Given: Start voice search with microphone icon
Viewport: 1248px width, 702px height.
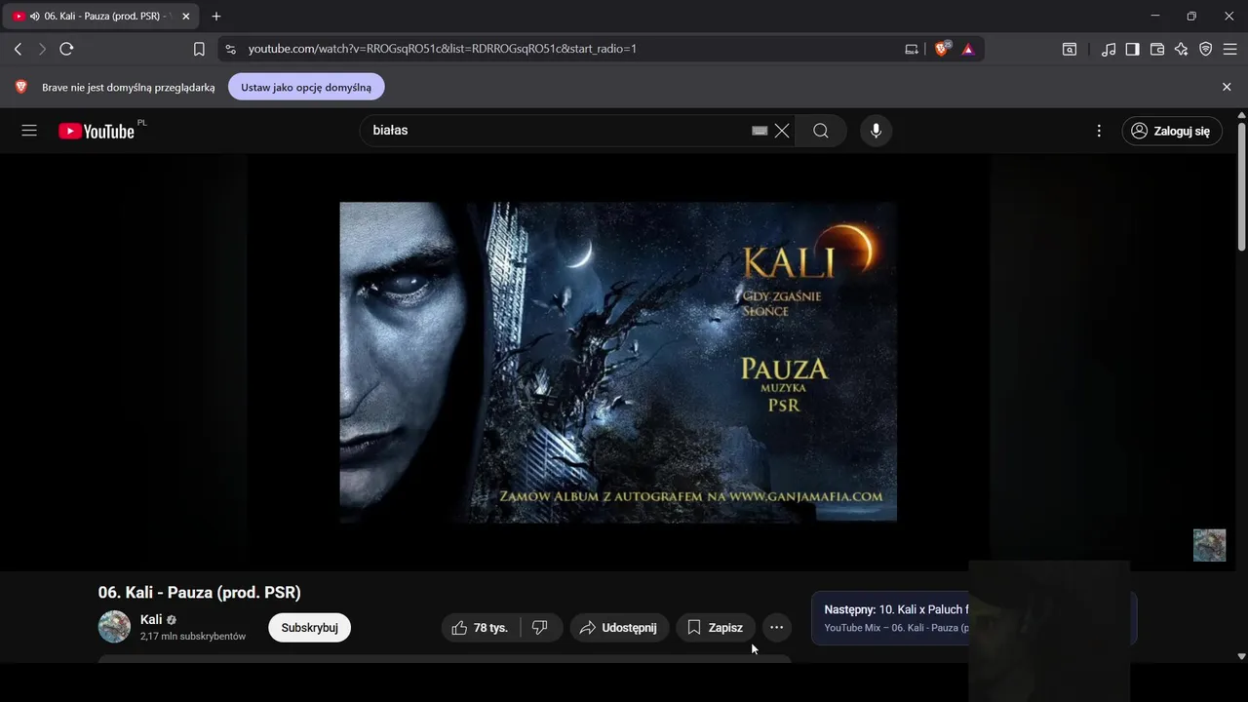Looking at the screenshot, I should pyautogui.click(x=876, y=131).
